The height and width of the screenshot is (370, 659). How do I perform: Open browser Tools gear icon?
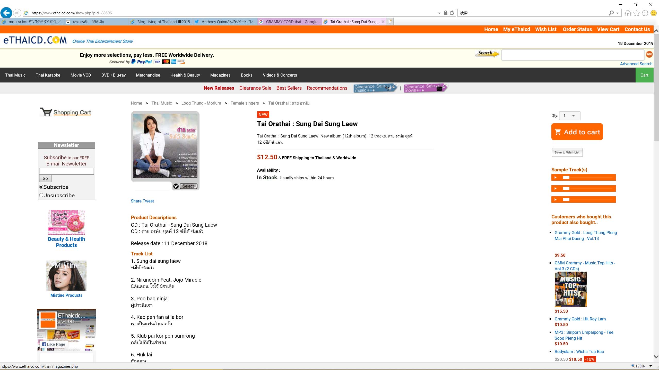click(x=645, y=13)
